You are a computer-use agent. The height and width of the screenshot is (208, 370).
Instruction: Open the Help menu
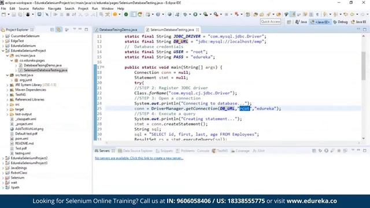coord(121,9)
